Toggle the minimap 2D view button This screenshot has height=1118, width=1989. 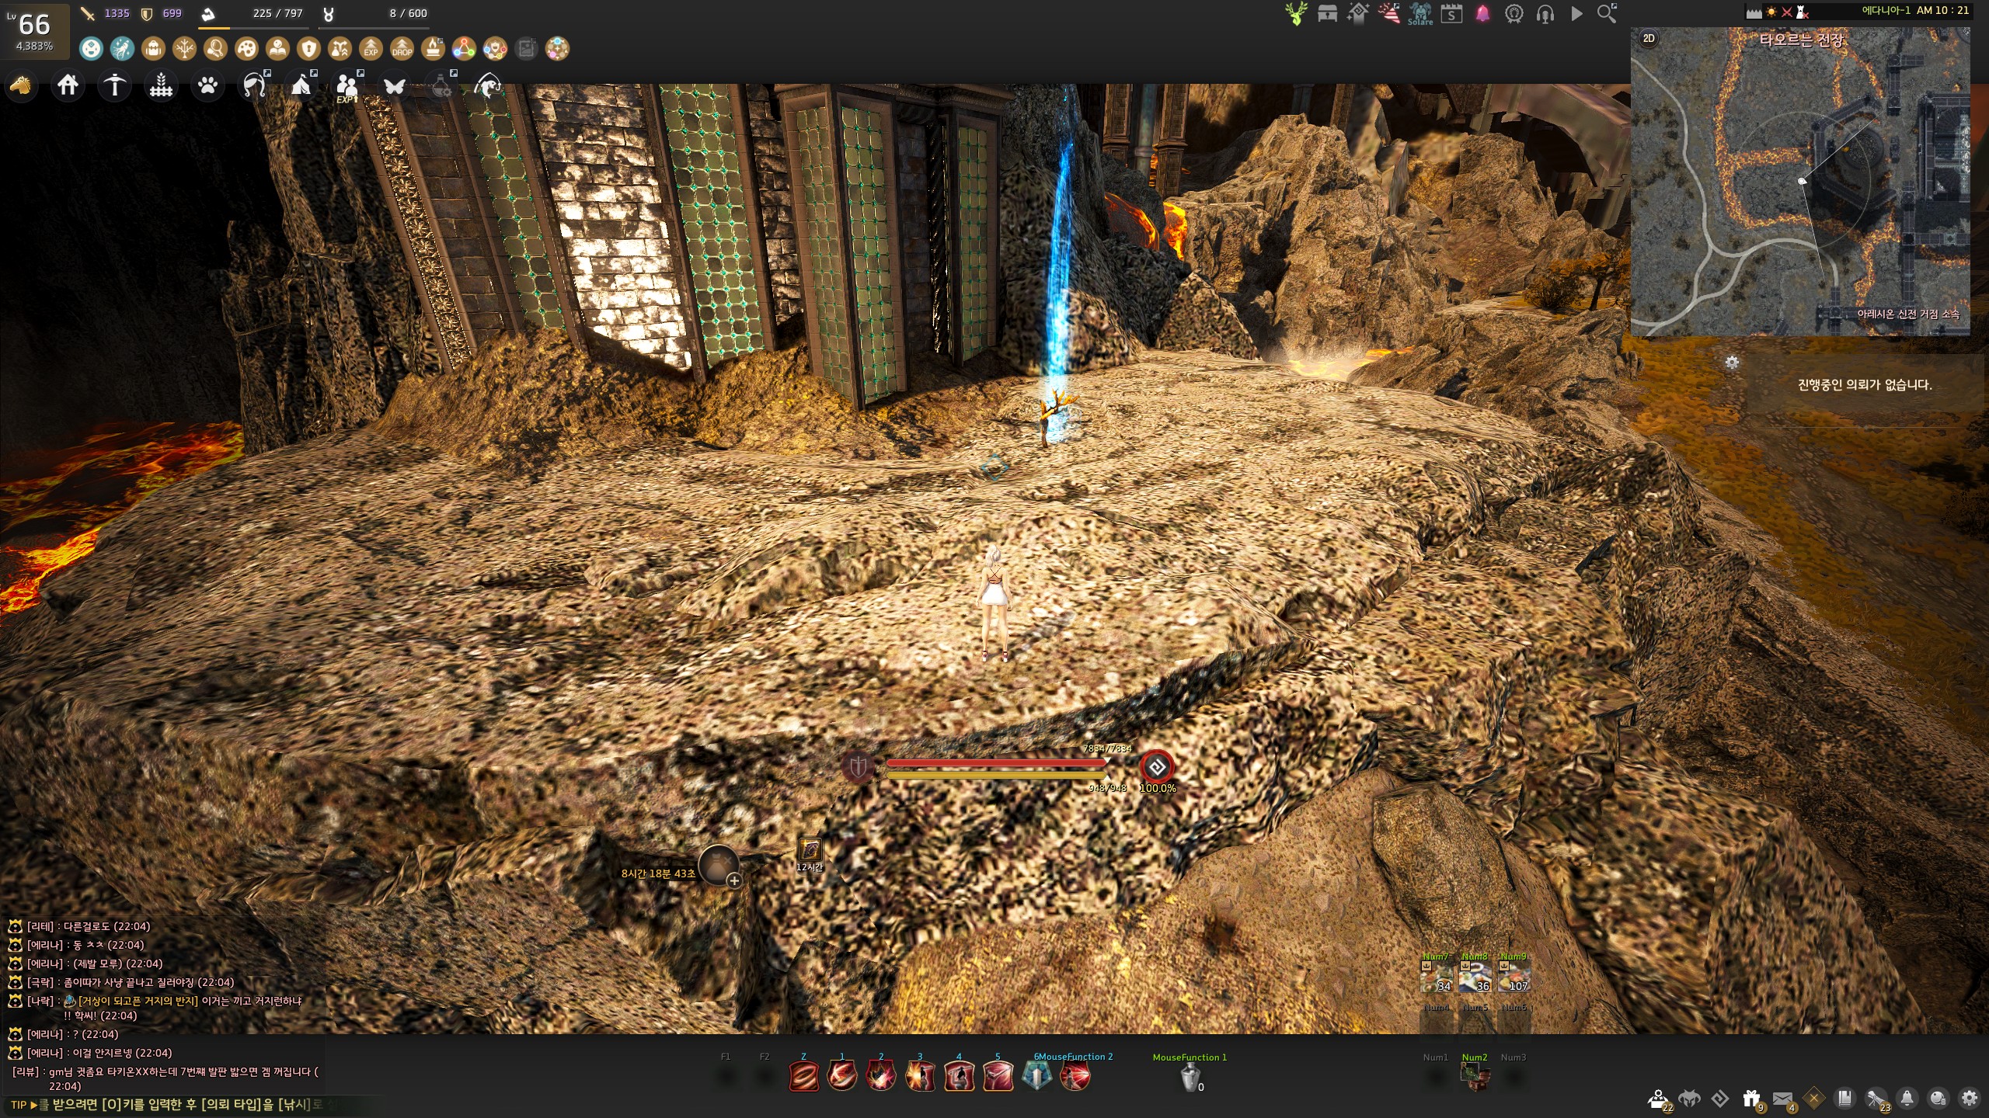pyautogui.click(x=1649, y=39)
